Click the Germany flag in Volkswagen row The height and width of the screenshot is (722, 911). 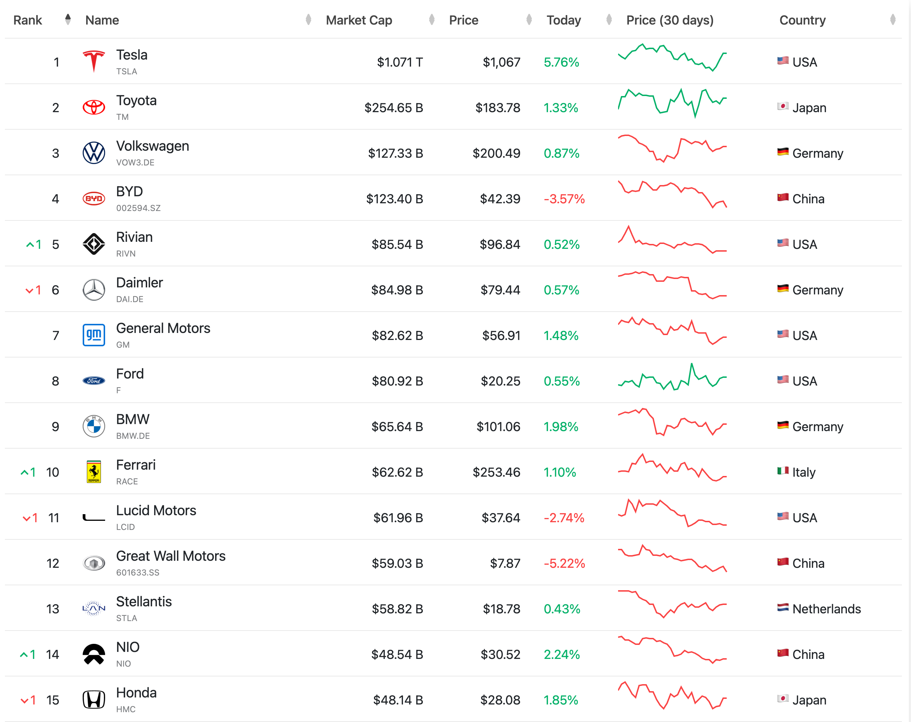(782, 152)
